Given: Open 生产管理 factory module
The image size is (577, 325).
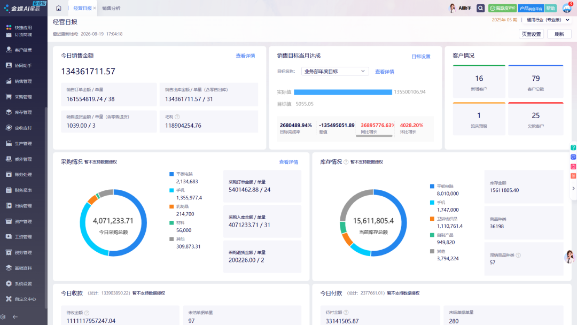Looking at the screenshot, I should click(20, 144).
